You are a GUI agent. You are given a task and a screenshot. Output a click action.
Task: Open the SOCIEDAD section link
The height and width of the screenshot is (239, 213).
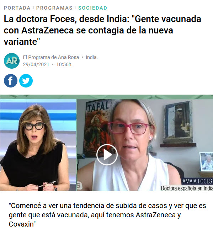[93, 8]
